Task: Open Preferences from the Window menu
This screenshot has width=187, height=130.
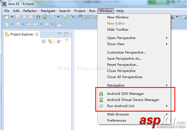Action: pos(134,121)
